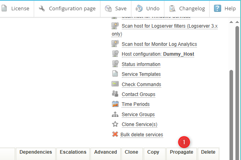The image size is (241, 160).
Task: Click the Configuration page wrench icon
Action: (x=42, y=8)
